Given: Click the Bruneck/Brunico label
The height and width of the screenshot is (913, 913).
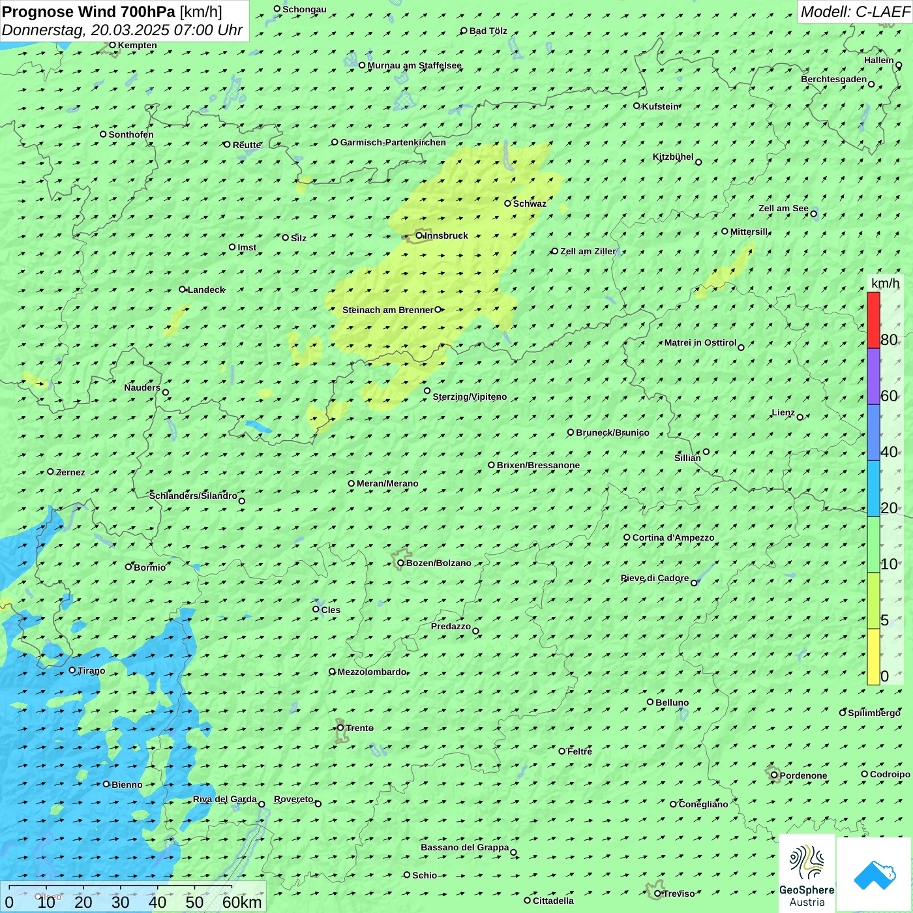Looking at the screenshot, I should coord(612,432).
